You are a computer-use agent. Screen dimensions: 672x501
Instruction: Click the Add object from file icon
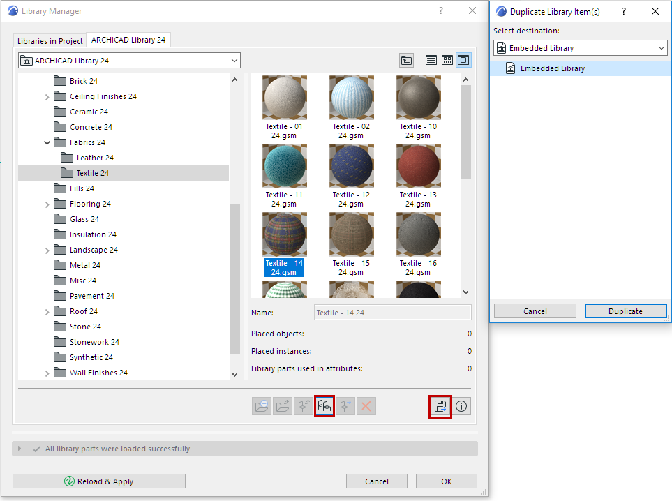click(304, 406)
